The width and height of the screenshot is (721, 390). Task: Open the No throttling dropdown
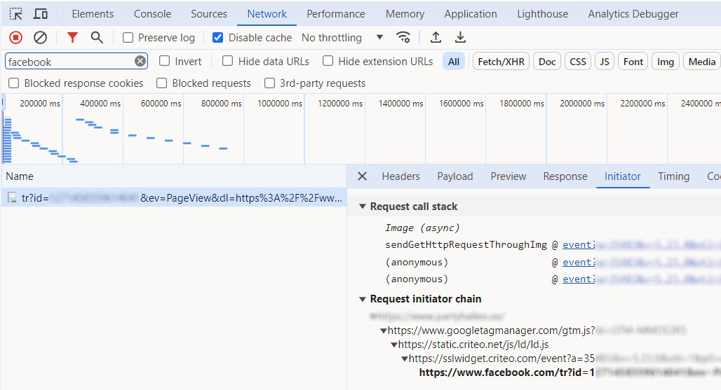tap(342, 38)
